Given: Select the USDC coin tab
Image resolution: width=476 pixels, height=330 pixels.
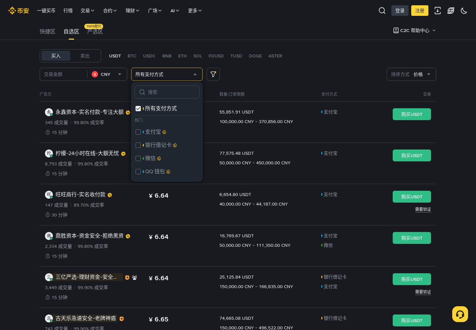Looking at the screenshot, I should click(x=149, y=56).
